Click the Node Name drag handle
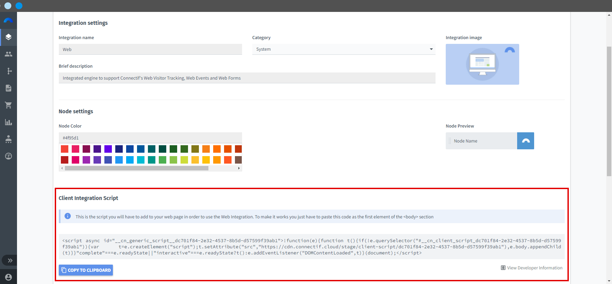The image size is (612, 284). tap(450, 141)
